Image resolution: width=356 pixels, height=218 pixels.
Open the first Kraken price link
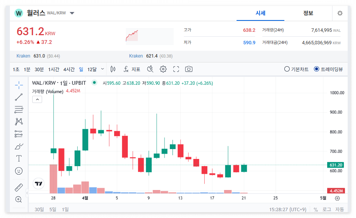tap(23, 56)
